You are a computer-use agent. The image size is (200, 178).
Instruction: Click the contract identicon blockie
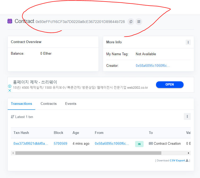tap(10, 21)
